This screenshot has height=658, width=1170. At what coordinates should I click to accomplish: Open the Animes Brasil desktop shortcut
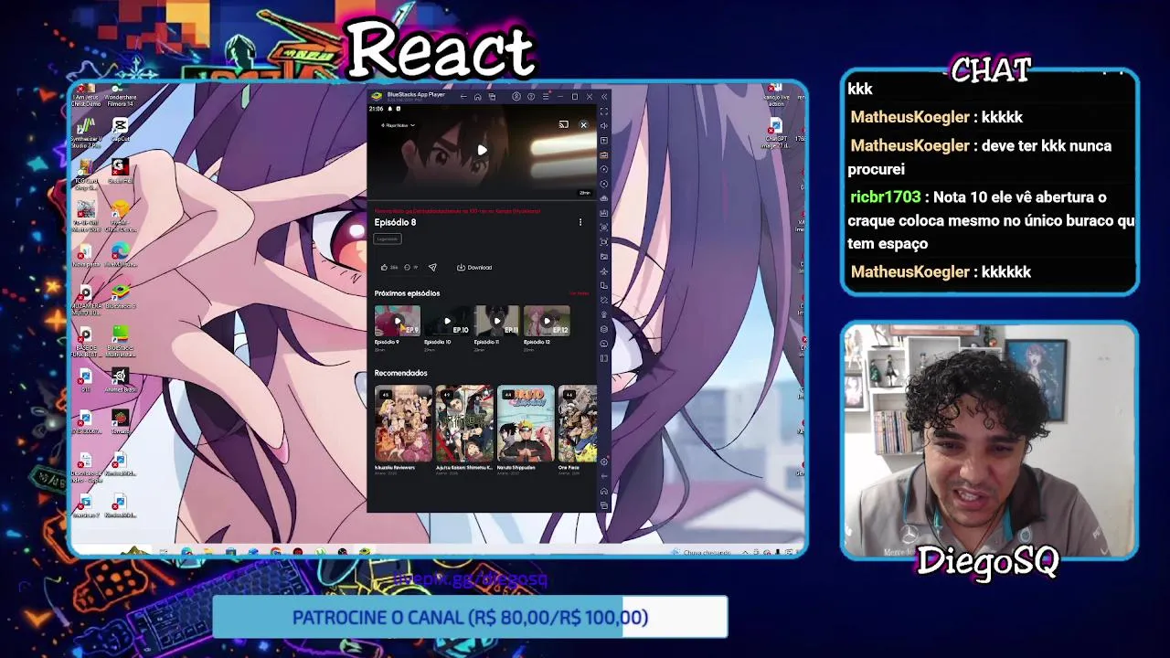pos(120,380)
